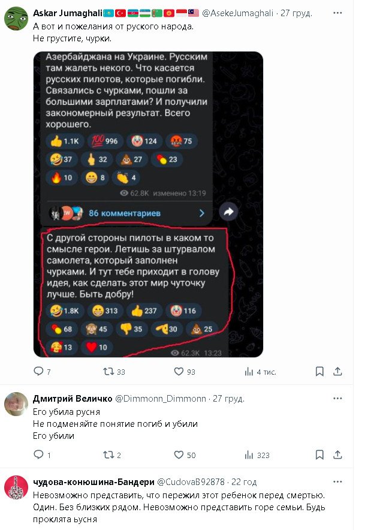Image resolution: width=365 pixels, height=530 pixels.
Task: Open more menu on чудова-конюшина-Бандери's comment
Action: [x=338, y=481]
